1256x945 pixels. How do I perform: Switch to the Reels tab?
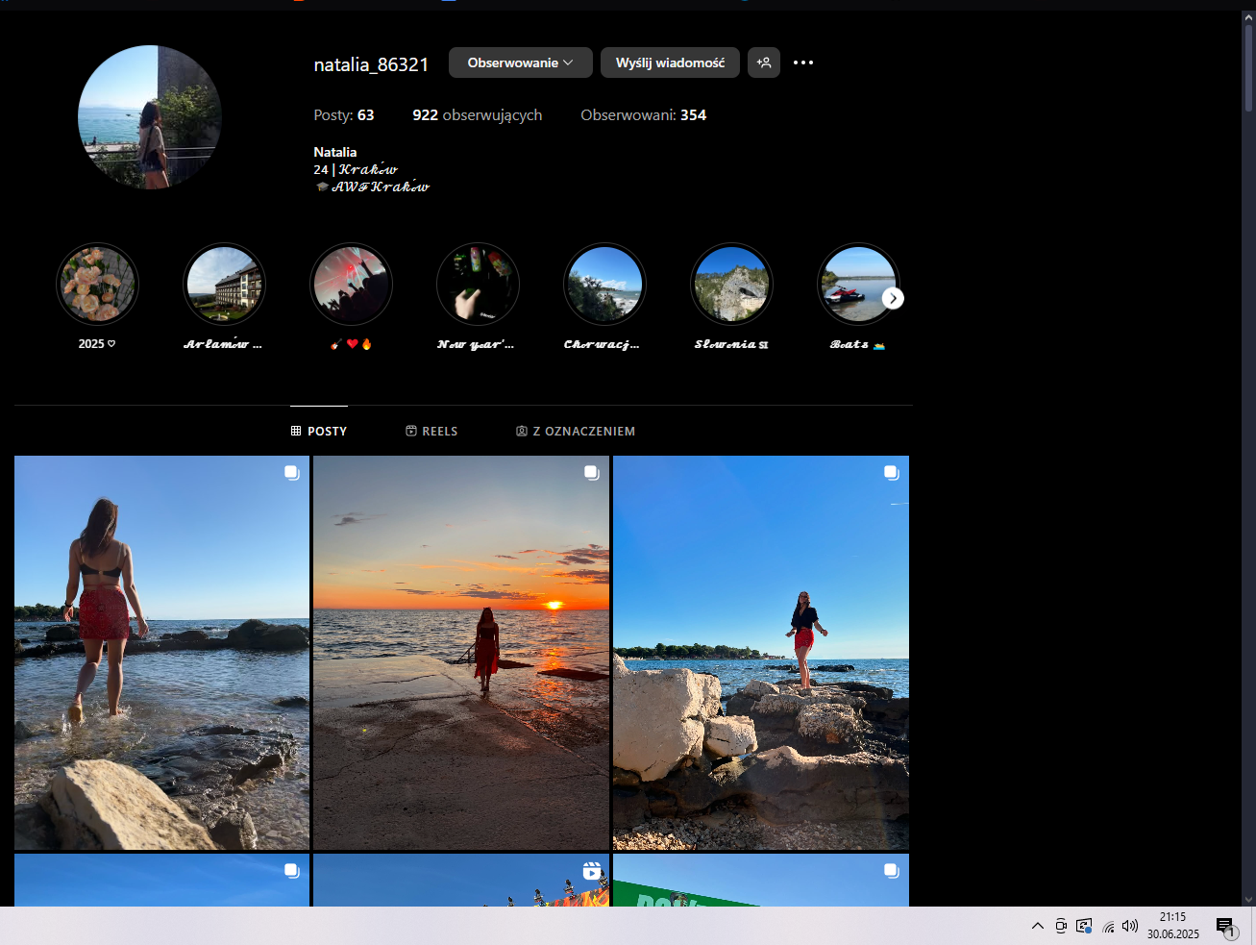pyautogui.click(x=431, y=432)
